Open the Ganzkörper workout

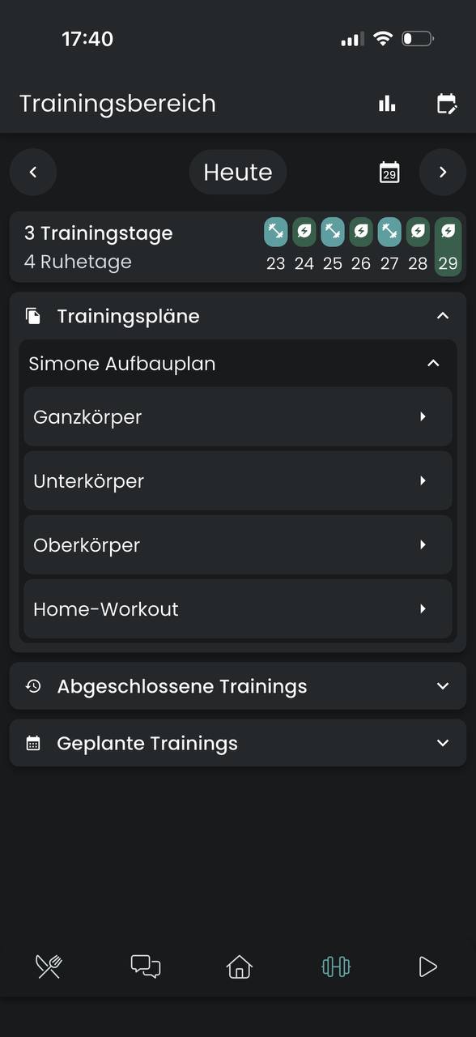(238, 416)
